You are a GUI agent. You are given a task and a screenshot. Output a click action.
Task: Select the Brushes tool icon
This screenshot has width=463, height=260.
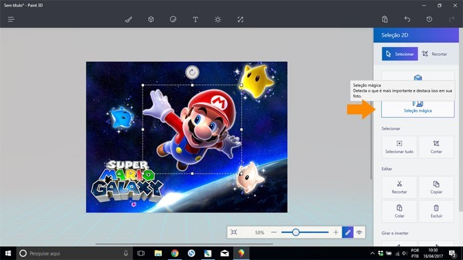point(129,19)
